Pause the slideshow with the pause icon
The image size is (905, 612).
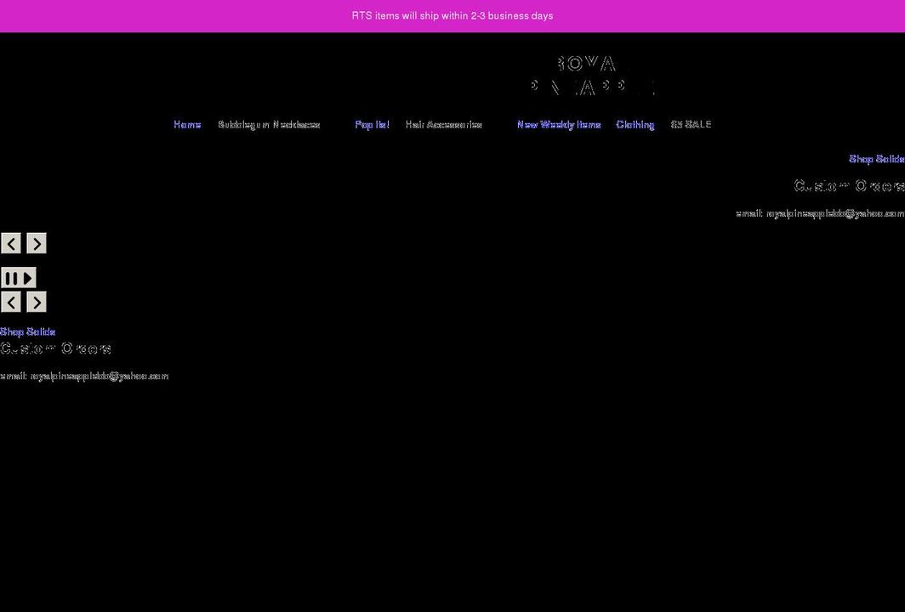coord(13,278)
